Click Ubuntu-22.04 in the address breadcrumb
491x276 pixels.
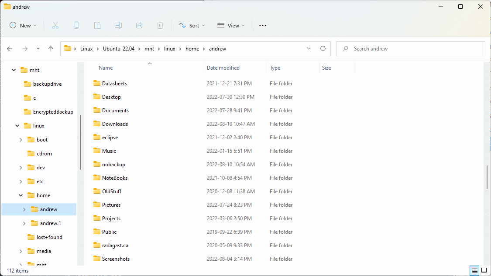tap(119, 49)
